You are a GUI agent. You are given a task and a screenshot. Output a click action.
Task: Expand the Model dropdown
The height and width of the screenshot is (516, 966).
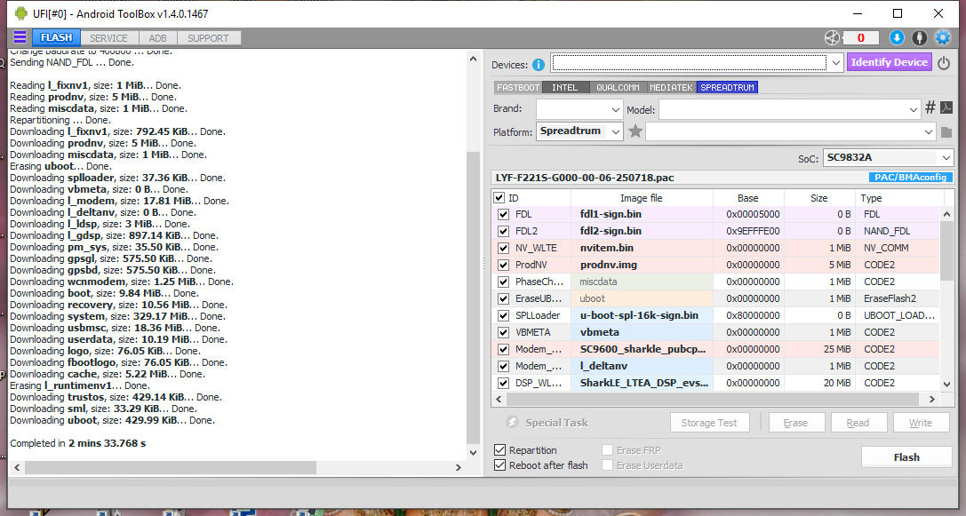(x=913, y=109)
